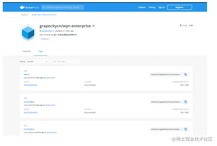Click linux/amd64 in the latest tag row
The width and height of the screenshot is (217, 146).
(90, 85)
